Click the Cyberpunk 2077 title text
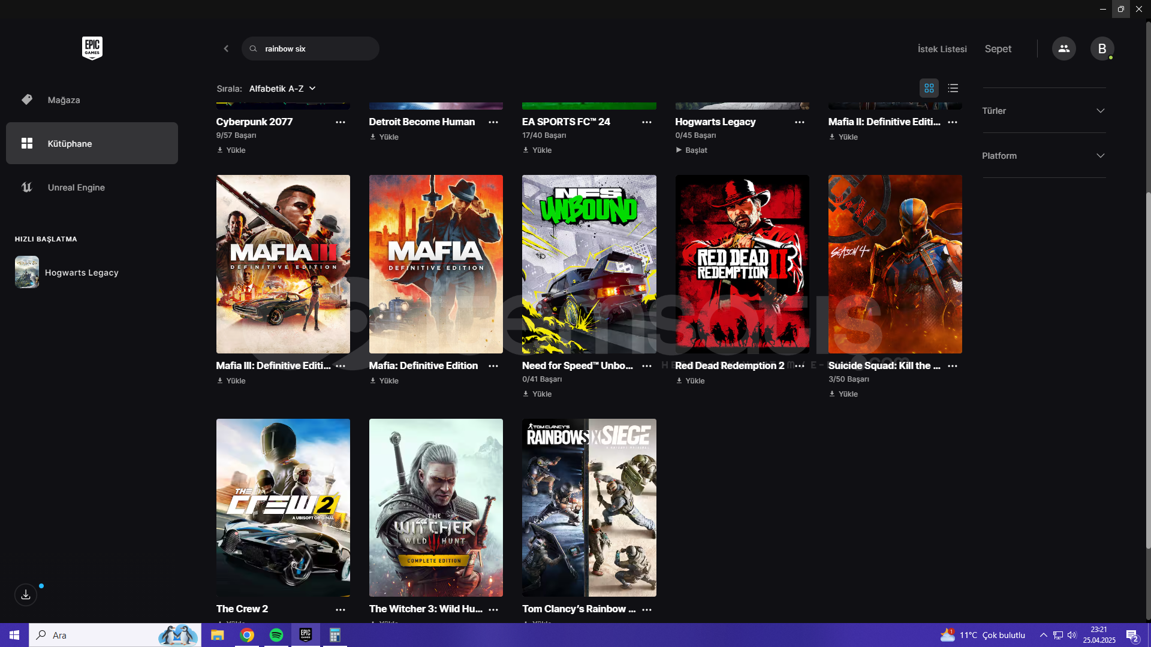Viewport: 1151px width, 647px height. point(254,122)
